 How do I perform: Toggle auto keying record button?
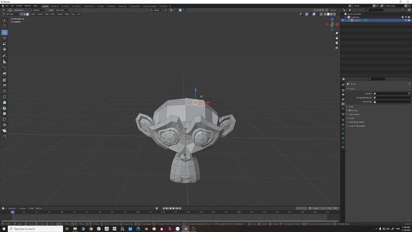pos(157,208)
